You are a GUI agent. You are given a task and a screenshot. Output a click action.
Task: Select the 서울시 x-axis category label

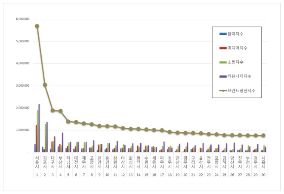coord(37,164)
